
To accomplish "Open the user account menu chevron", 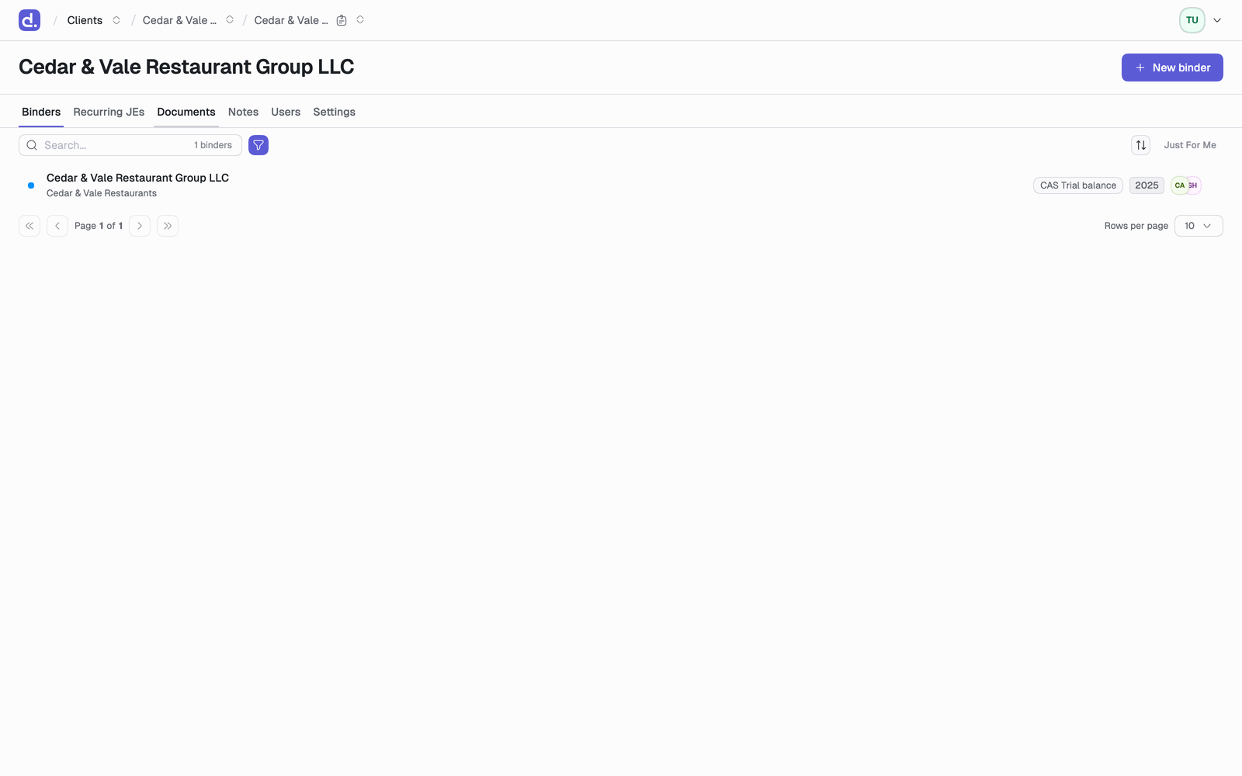I will (x=1217, y=20).
